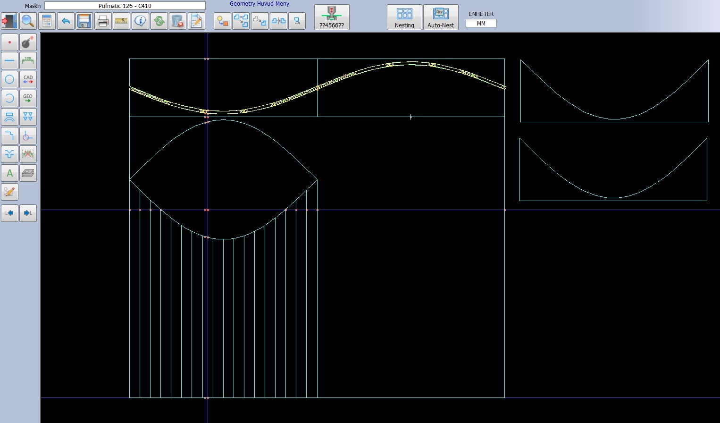Click the delete dimension red-X icon
Image resolution: width=720 pixels, height=423 pixels.
(28, 154)
